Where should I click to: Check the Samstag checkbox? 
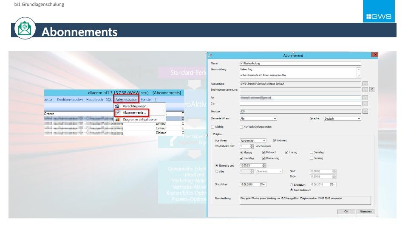[312, 152]
